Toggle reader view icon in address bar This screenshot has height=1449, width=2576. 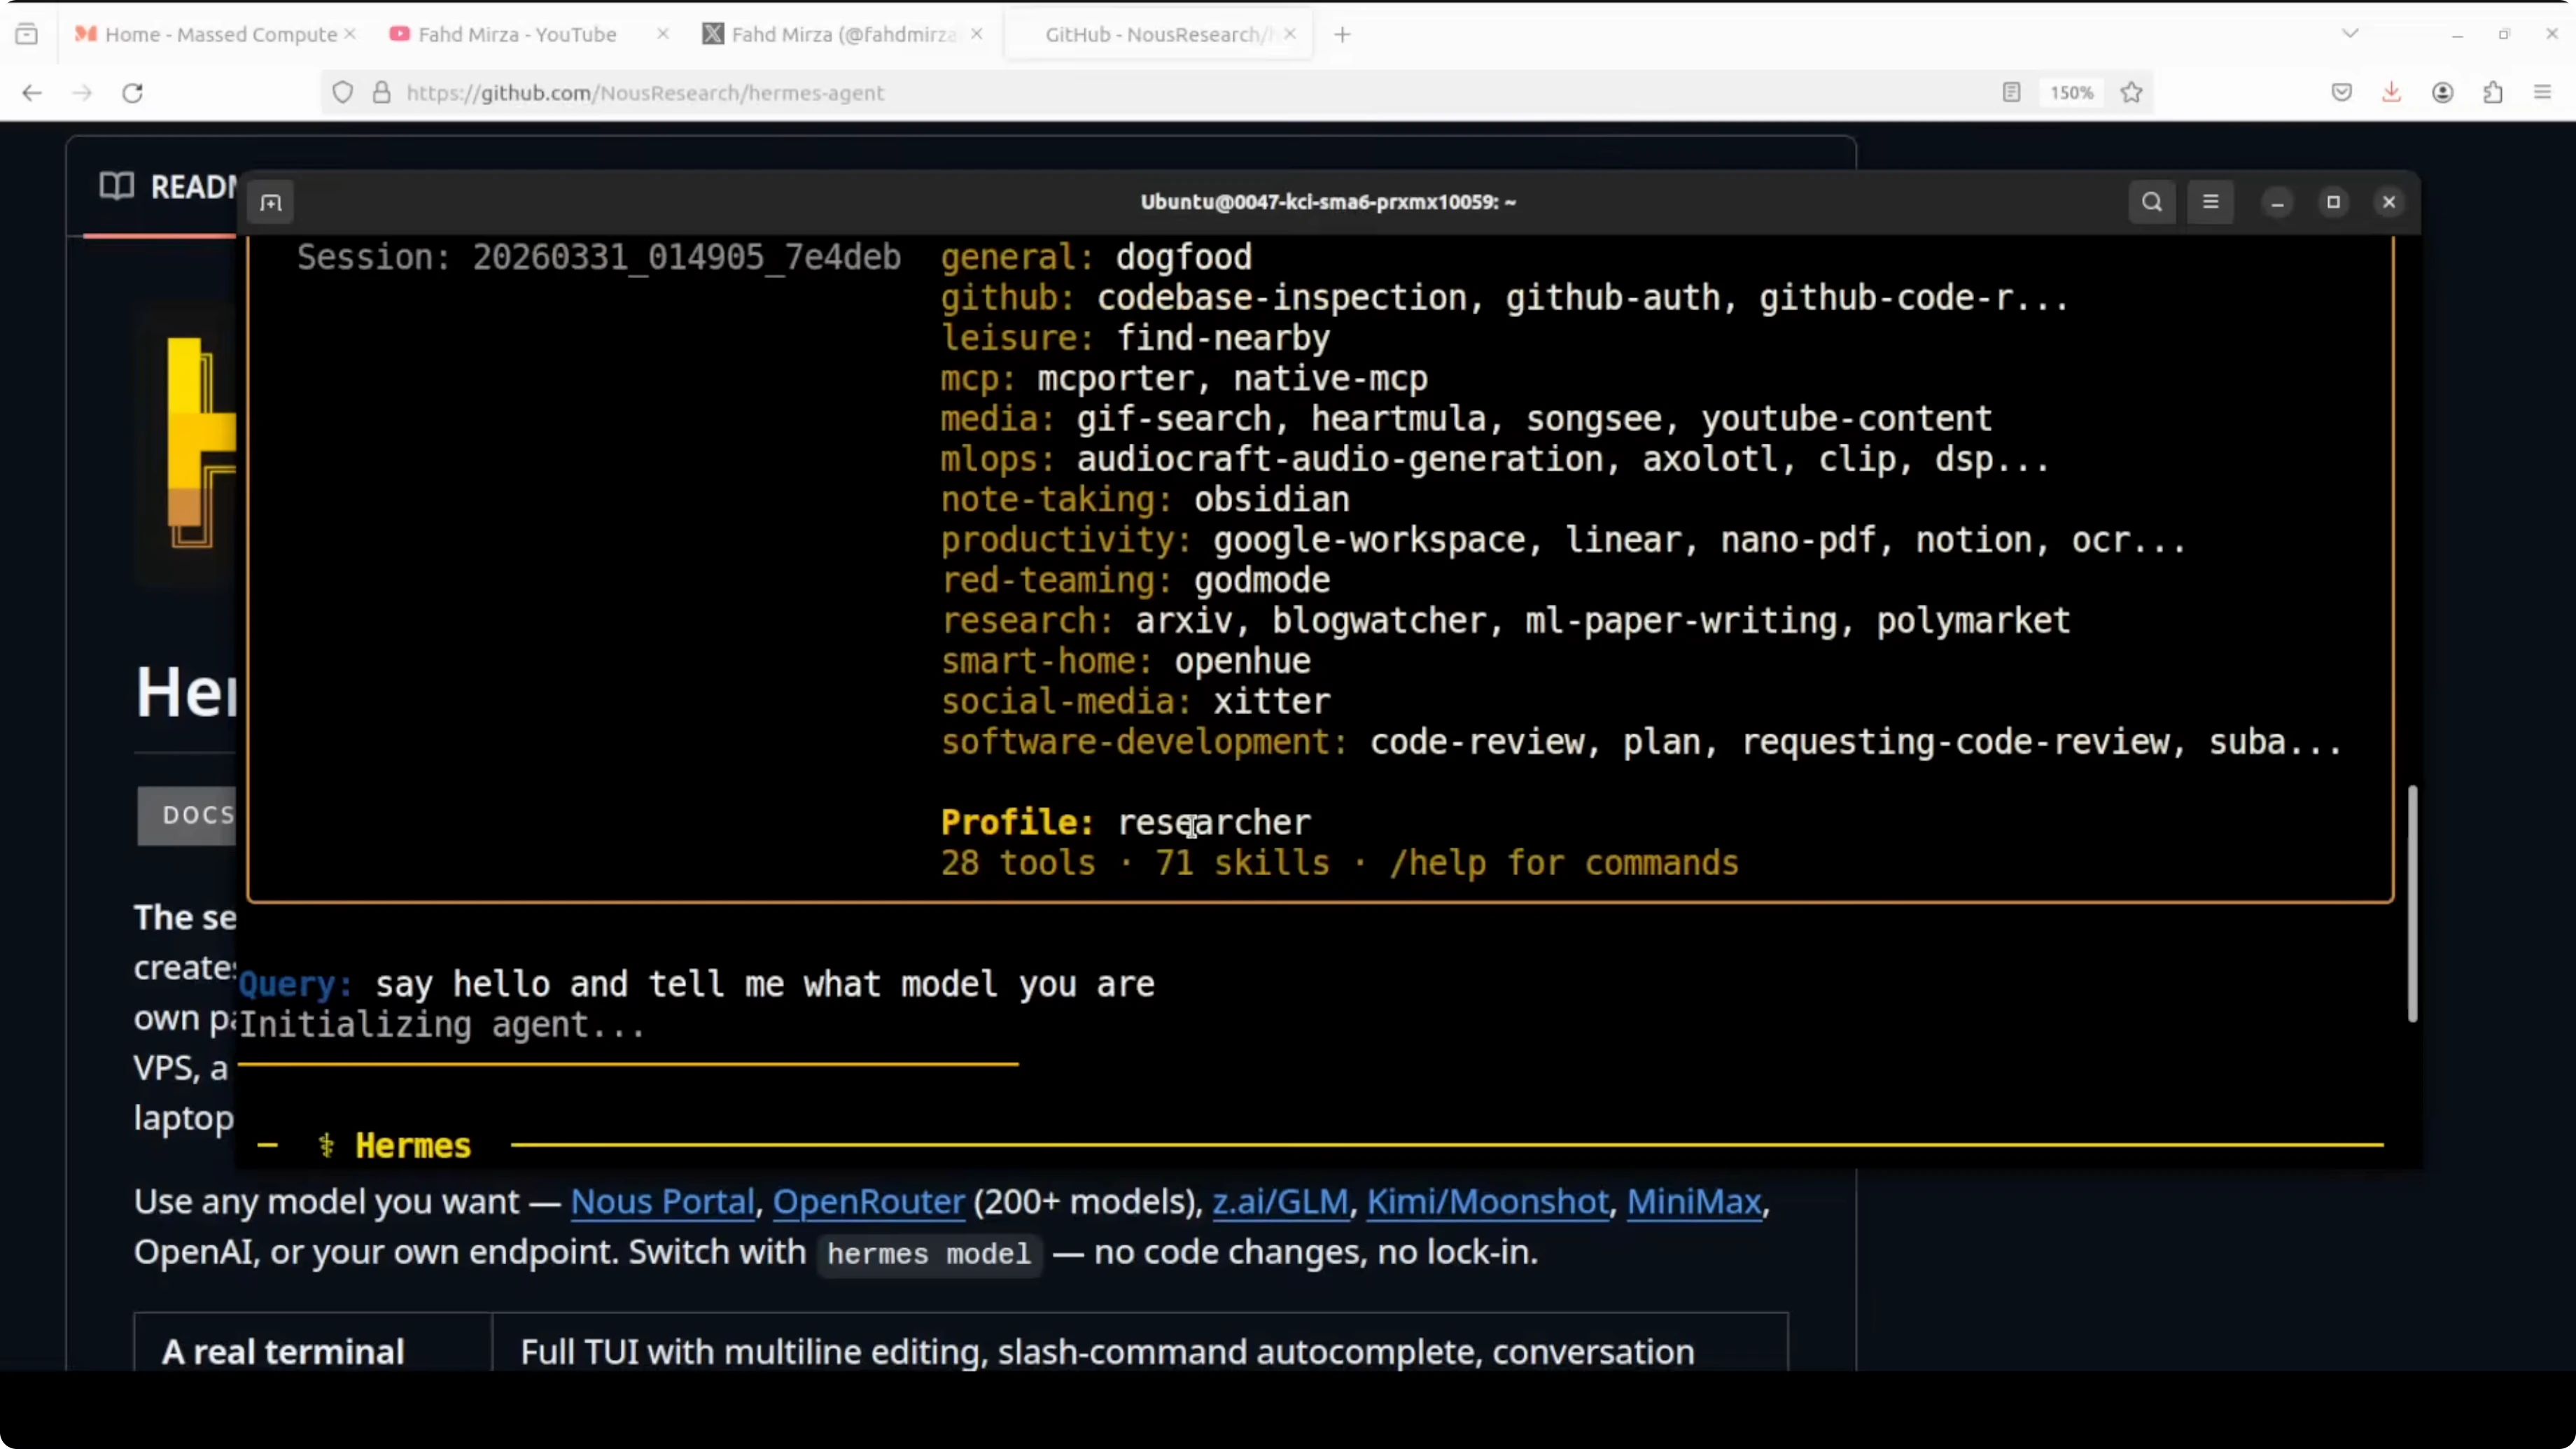[2011, 93]
